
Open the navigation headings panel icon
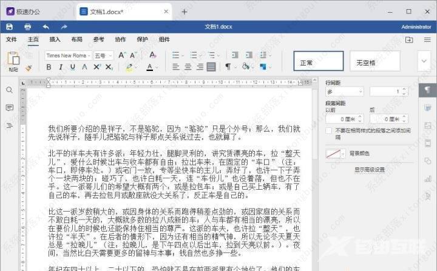10,125
